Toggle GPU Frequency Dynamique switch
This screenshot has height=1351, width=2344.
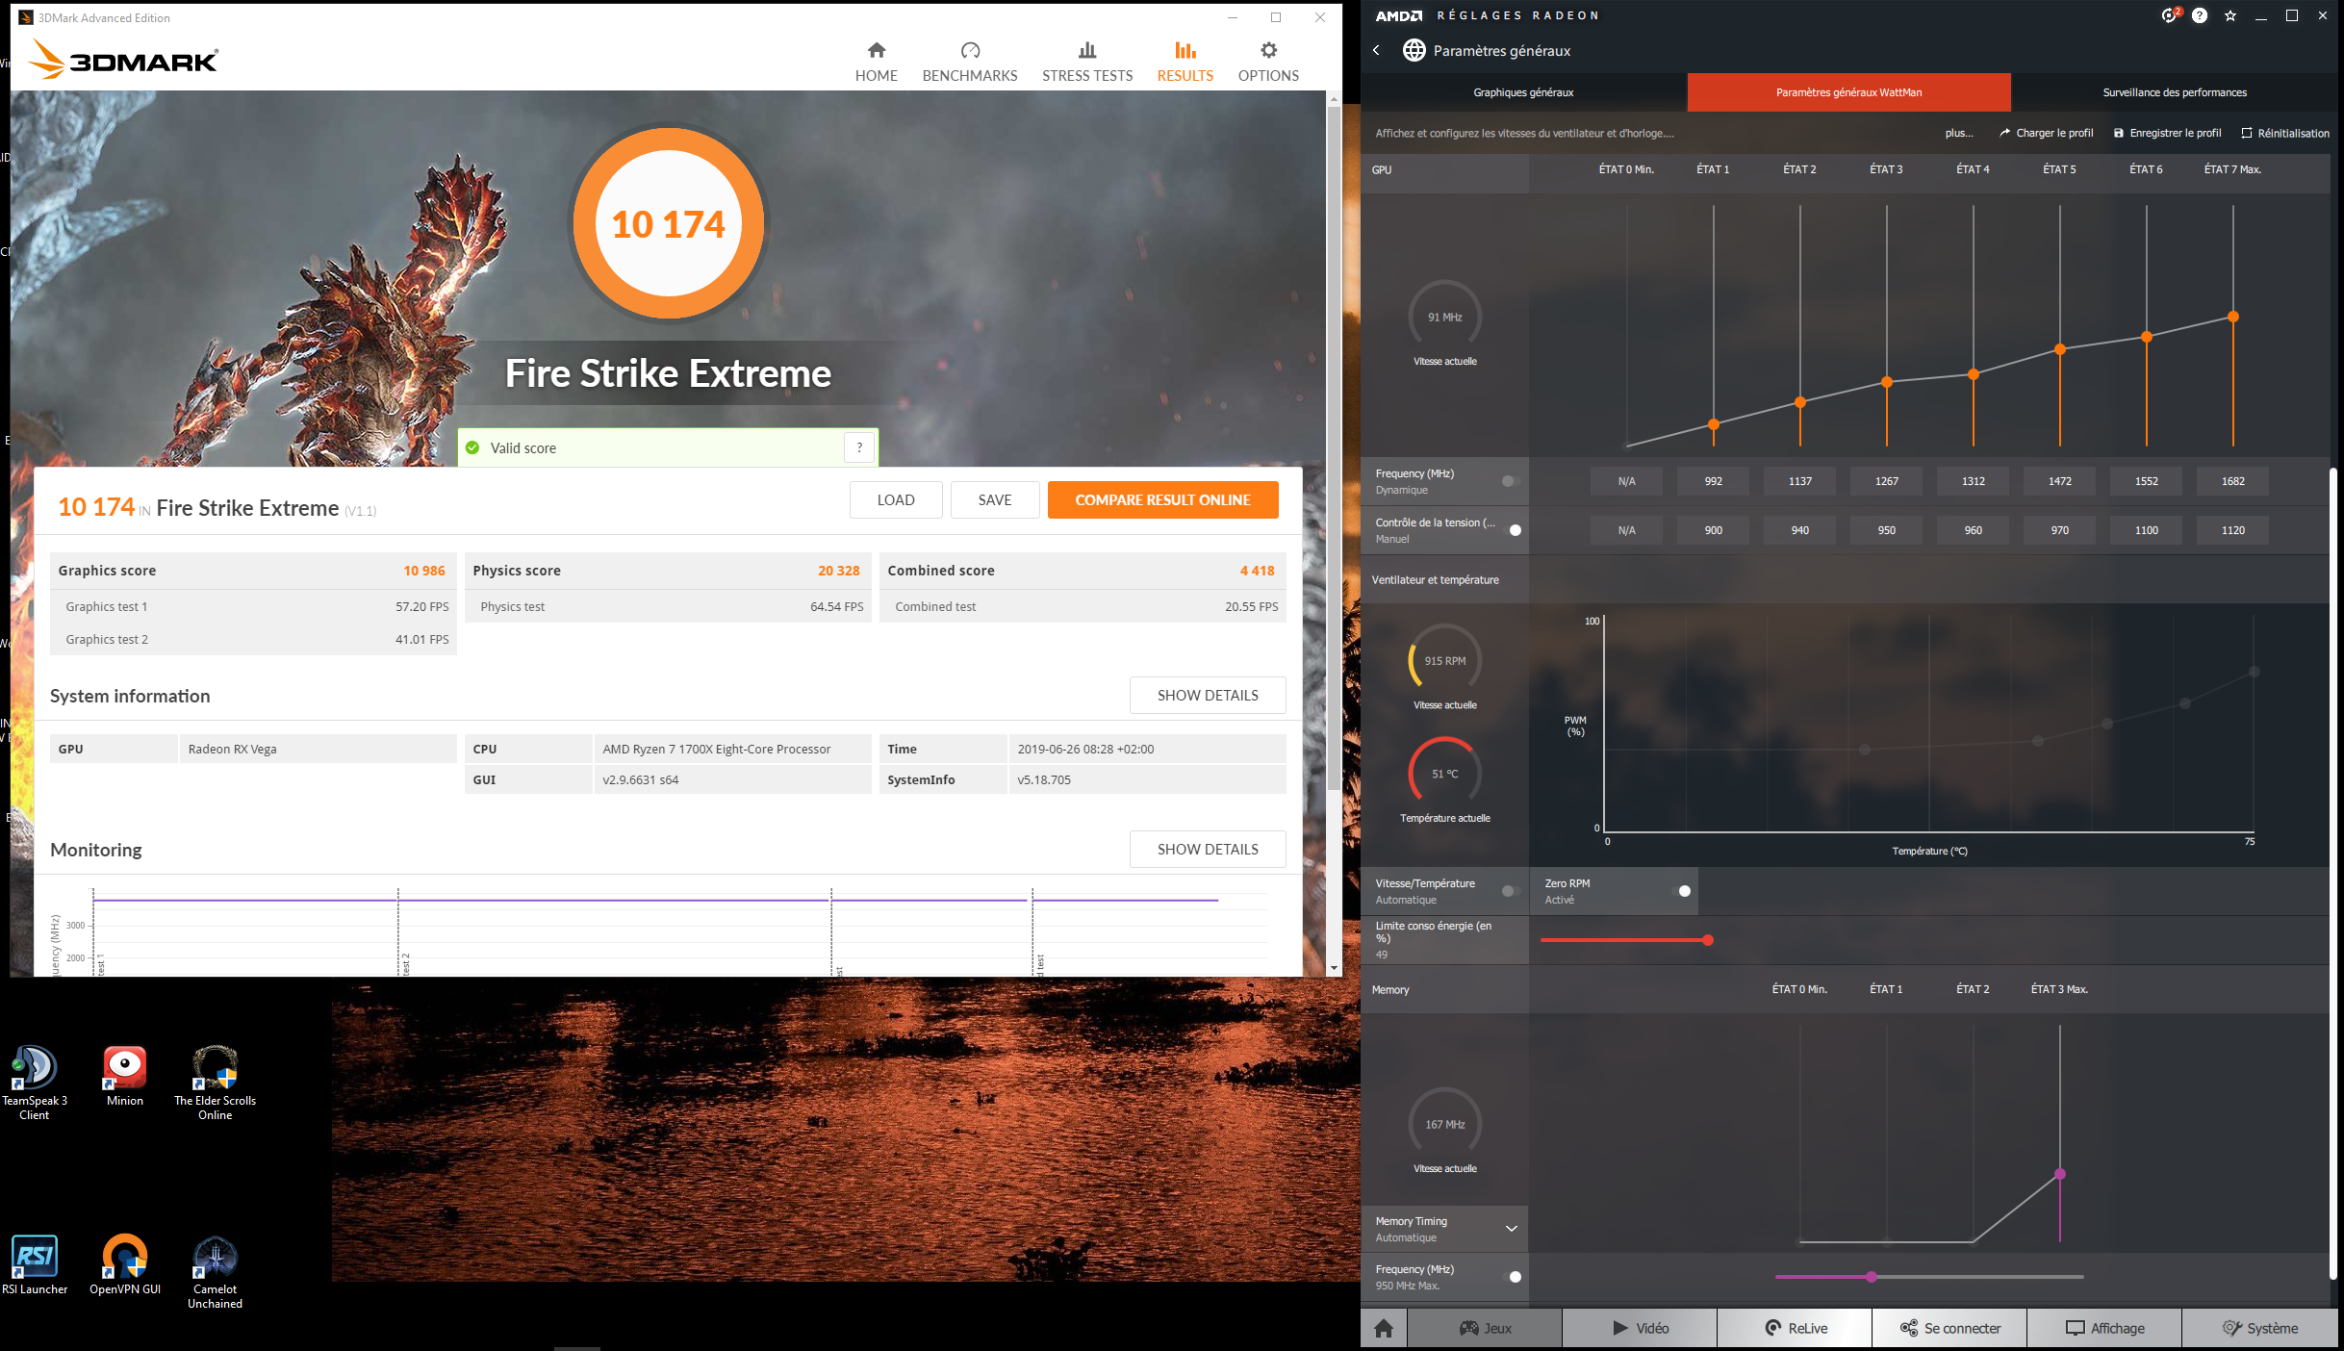1510,481
